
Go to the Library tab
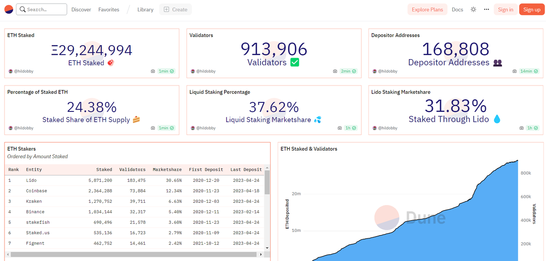[x=145, y=10]
